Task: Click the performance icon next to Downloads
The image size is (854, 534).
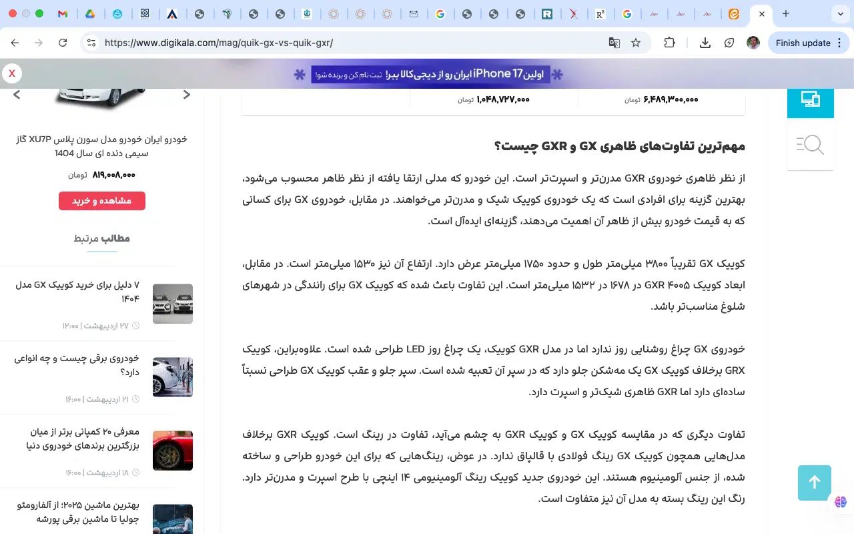Action: (x=729, y=43)
